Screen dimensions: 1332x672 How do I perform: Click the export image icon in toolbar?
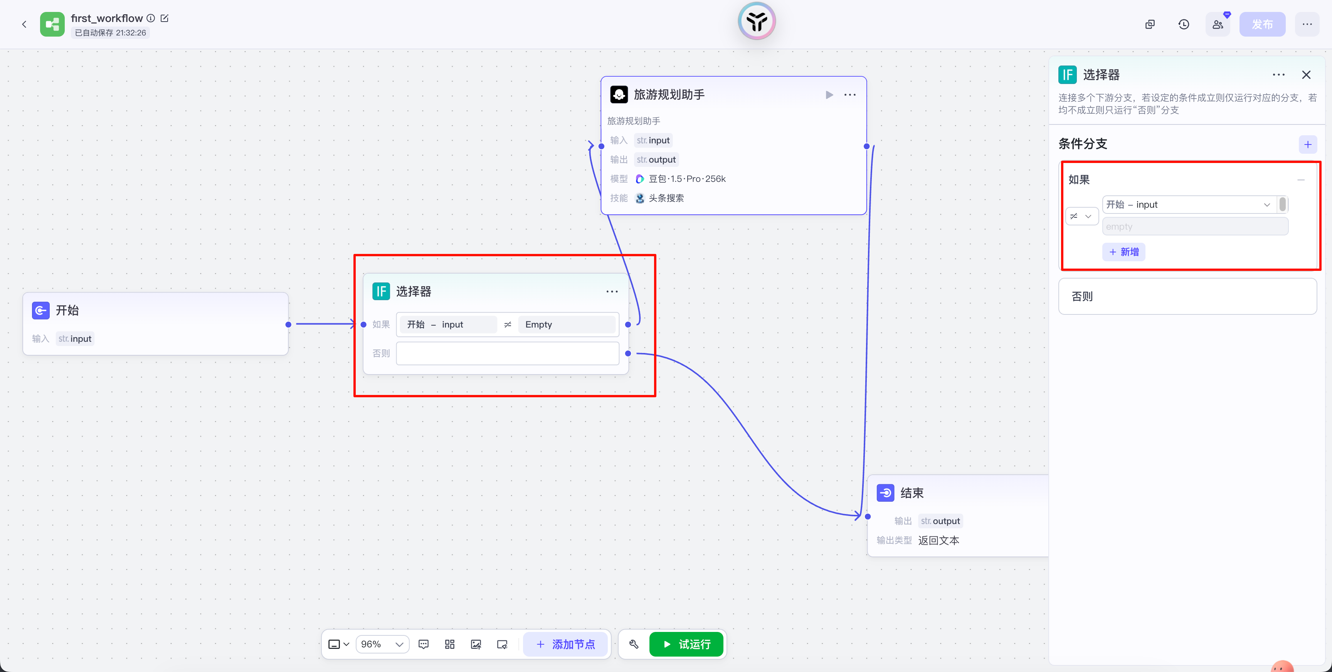tap(476, 644)
